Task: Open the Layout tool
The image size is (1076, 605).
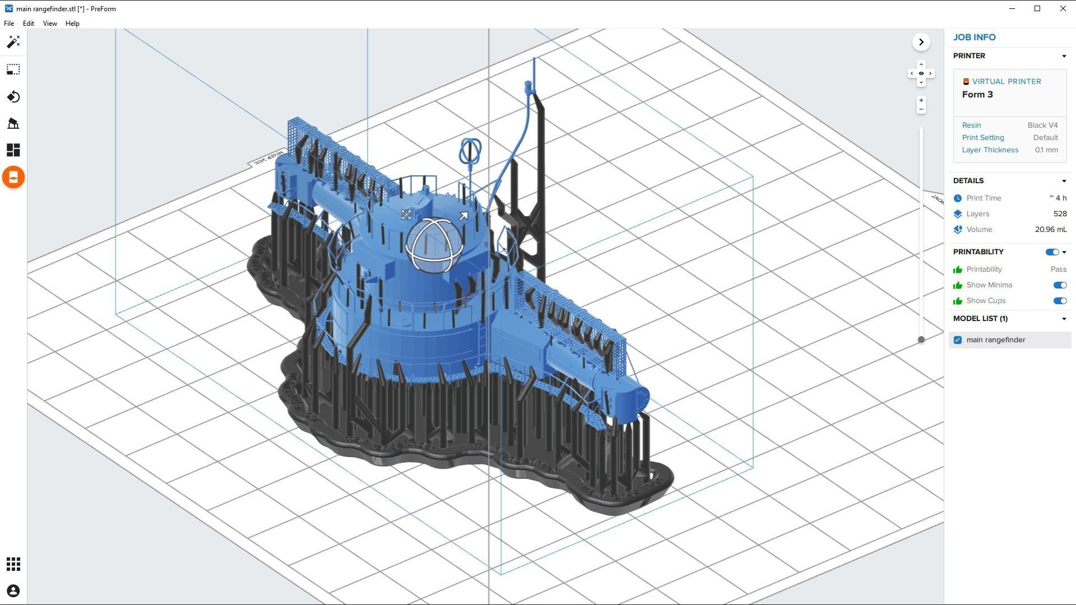Action: [13, 150]
